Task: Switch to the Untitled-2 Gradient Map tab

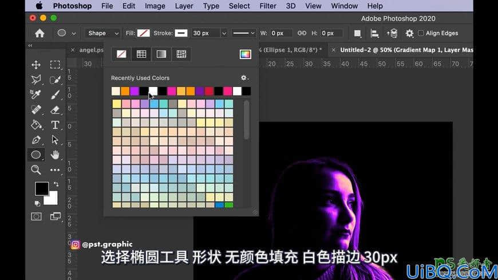Action: tap(406, 50)
